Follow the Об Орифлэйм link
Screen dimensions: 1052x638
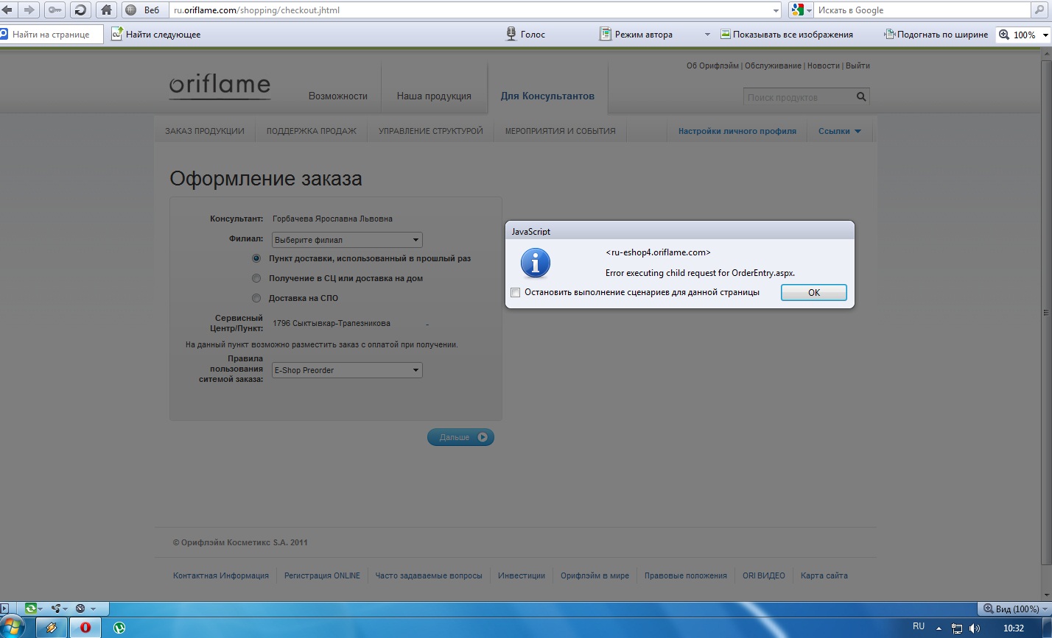click(712, 65)
